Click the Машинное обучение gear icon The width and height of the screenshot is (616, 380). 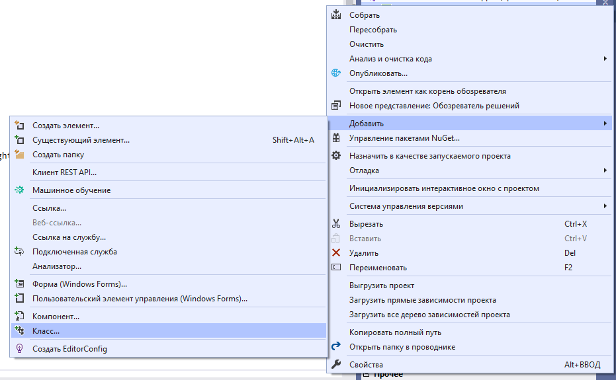pos(19,190)
